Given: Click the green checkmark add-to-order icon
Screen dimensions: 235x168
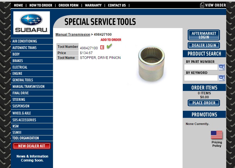Looking at the screenshot, I should pyautogui.click(x=109, y=46).
